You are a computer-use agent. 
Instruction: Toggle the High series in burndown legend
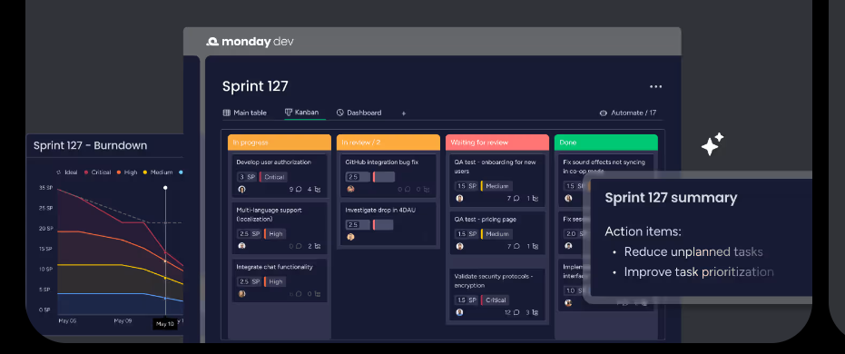(127, 172)
